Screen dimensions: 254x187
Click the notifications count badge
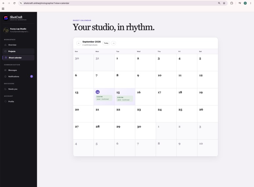[x=32, y=76]
